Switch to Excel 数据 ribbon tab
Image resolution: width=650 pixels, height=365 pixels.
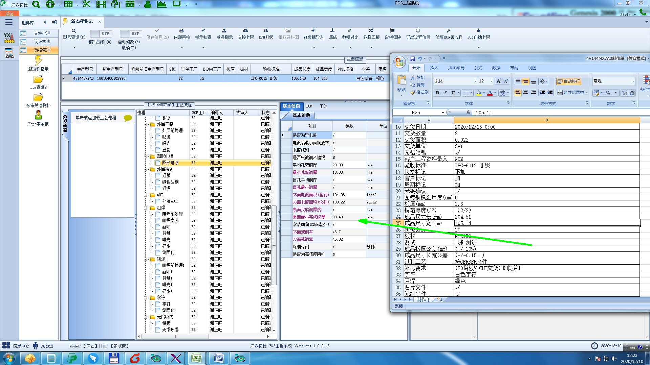tap(496, 68)
